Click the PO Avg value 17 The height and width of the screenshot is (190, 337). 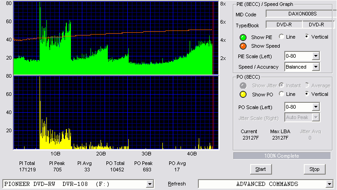pos(177,170)
